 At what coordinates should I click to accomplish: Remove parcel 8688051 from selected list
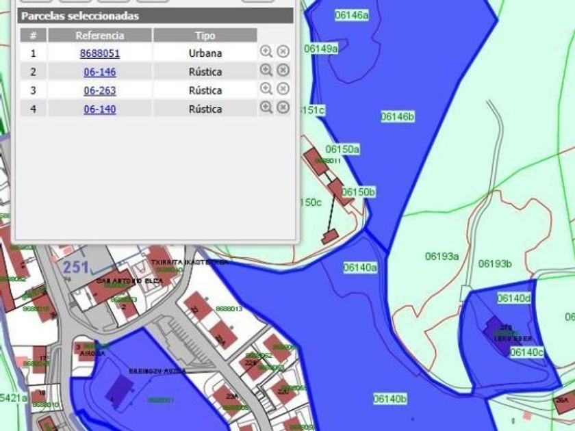(283, 51)
